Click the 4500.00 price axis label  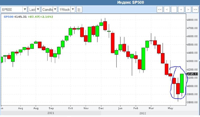pos(192,45)
